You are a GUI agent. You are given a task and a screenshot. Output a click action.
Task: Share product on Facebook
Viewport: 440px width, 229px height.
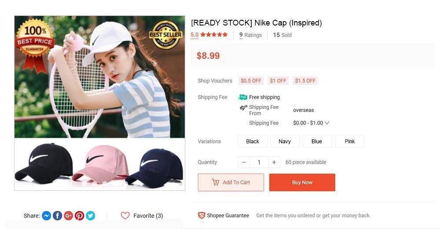(x=58, y=215)
